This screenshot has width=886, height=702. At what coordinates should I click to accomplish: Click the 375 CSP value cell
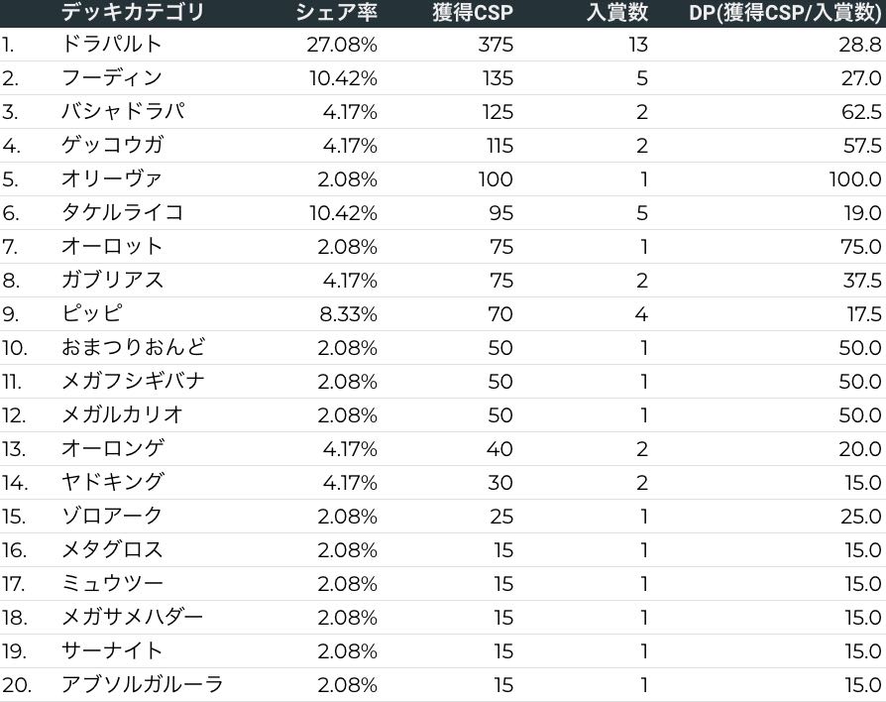[x=494, y=45]
